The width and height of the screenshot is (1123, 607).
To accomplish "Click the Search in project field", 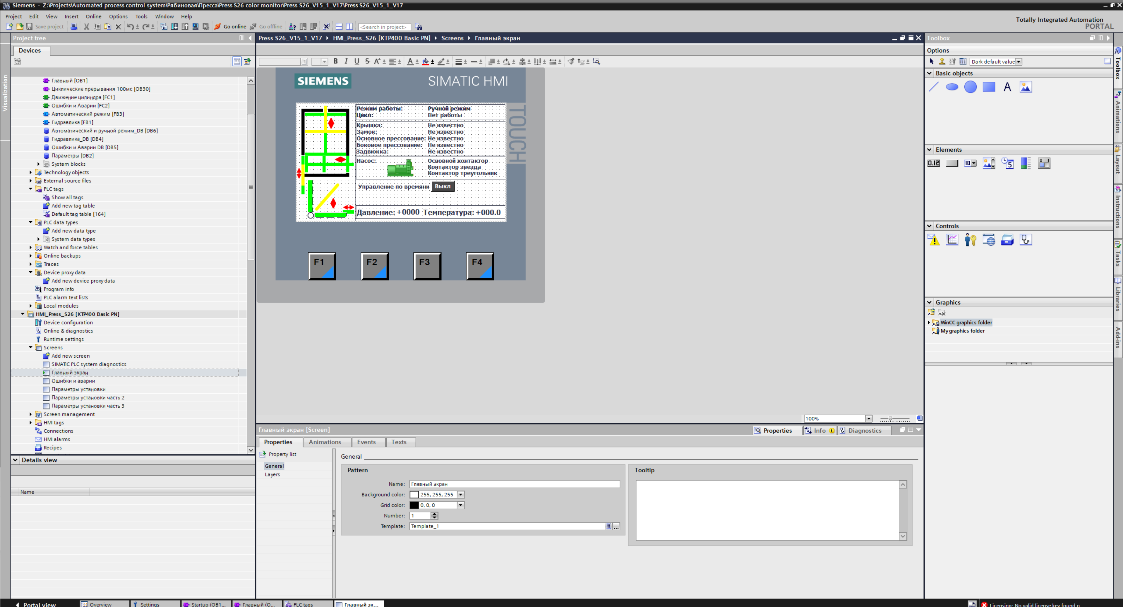I will [384, 27].
